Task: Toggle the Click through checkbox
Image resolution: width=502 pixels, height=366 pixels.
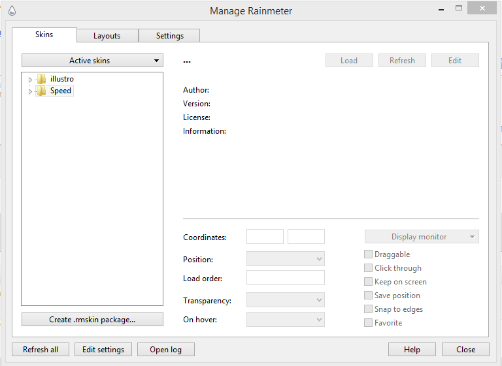Action: pyautogui.click(x=368, y=268)
